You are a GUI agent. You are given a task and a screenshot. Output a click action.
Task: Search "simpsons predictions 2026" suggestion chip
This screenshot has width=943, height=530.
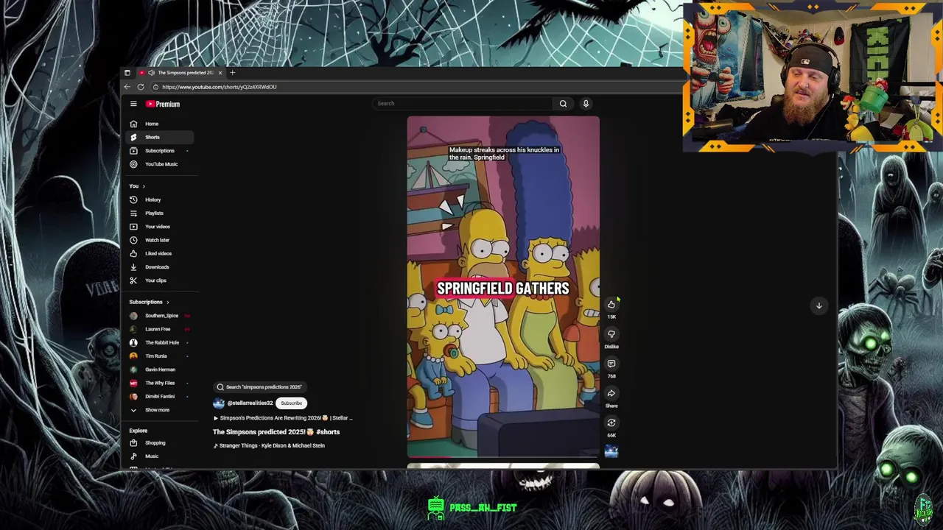point(259,387)
